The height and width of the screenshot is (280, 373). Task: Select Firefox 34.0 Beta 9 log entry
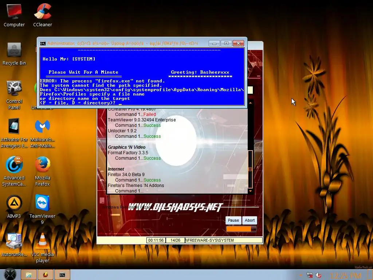tap(126, 175)
